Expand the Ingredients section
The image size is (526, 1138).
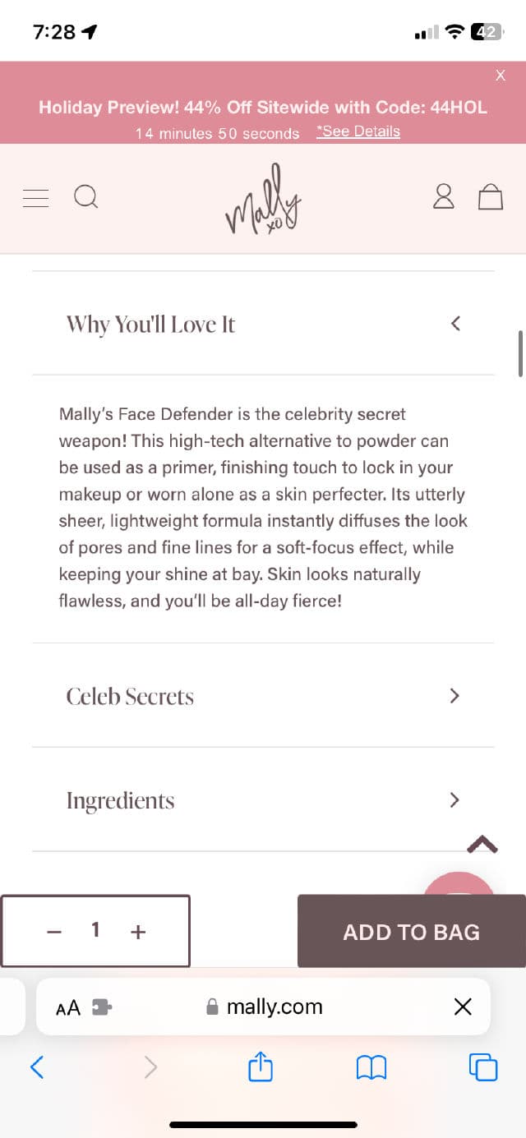(454, 799)
